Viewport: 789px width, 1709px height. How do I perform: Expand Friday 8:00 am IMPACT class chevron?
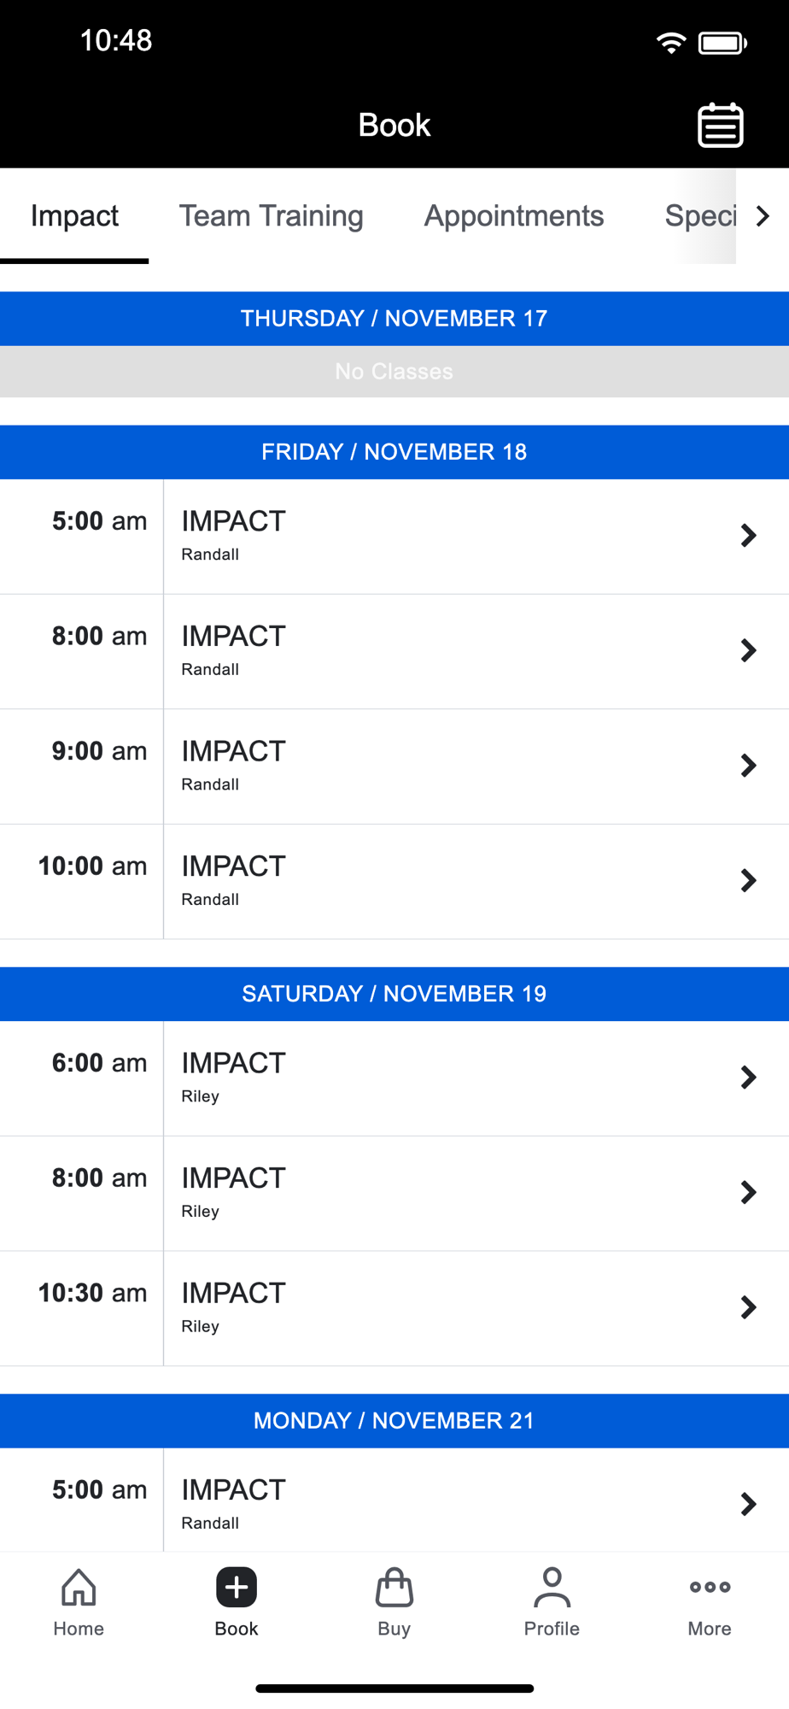coord(748,651)
